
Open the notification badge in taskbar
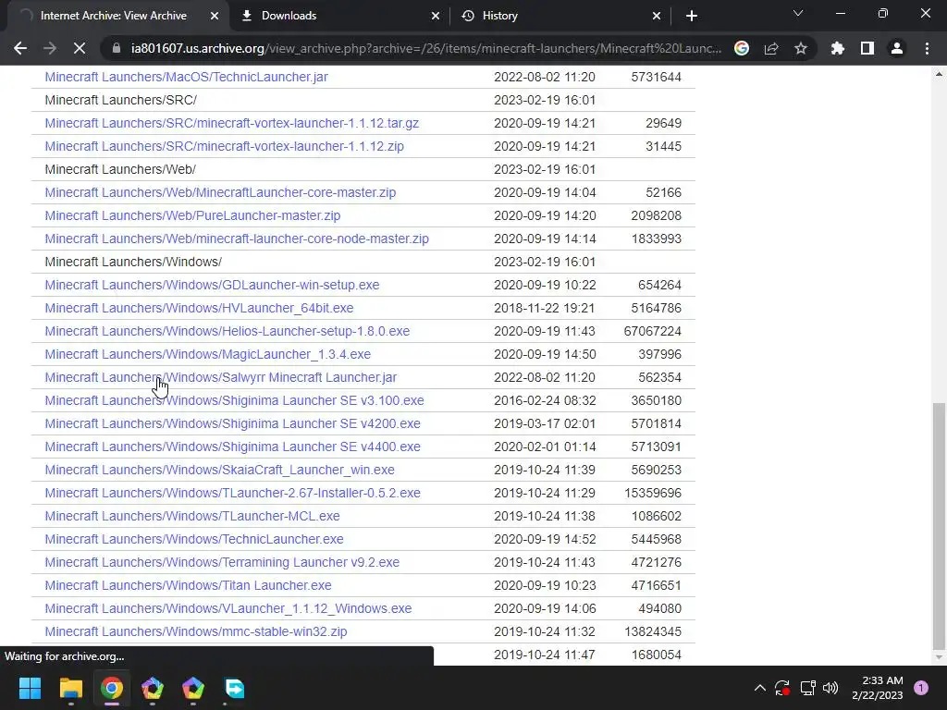(921, 688)
